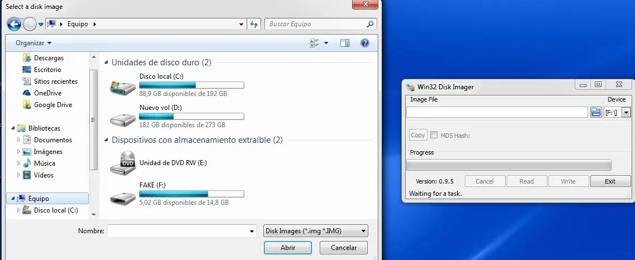
Task: Expand the Imágenes library arrow
Action: click(18, 152)
